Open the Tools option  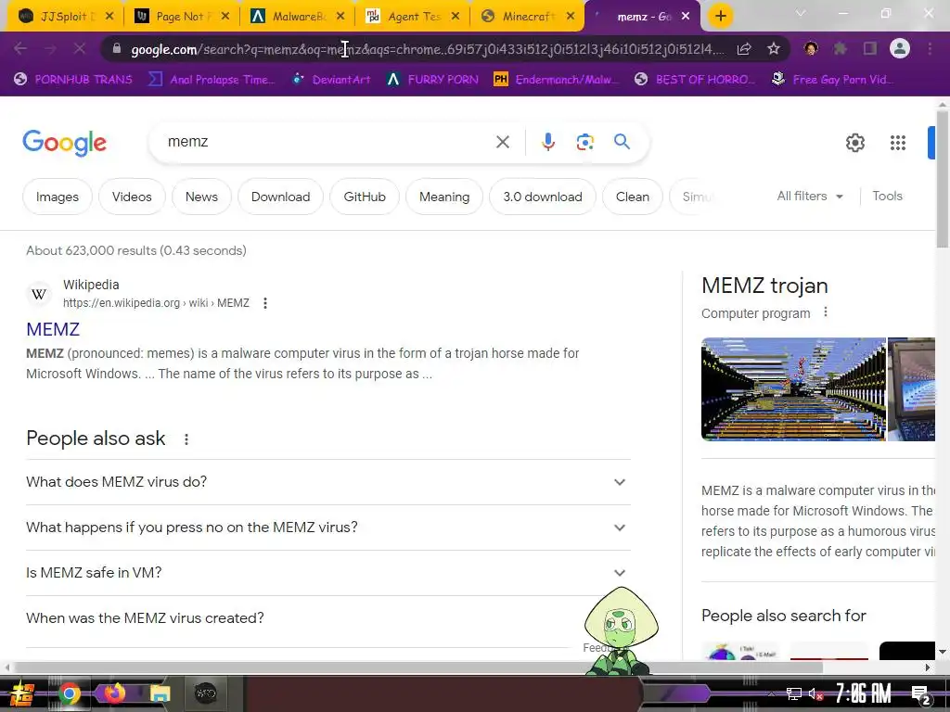click(x=887, y=197)
